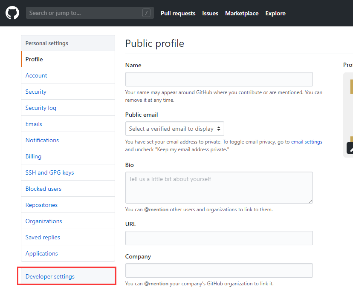Follow the email settings link
Viewport: 353px width, 293px height.
(307, 142)
